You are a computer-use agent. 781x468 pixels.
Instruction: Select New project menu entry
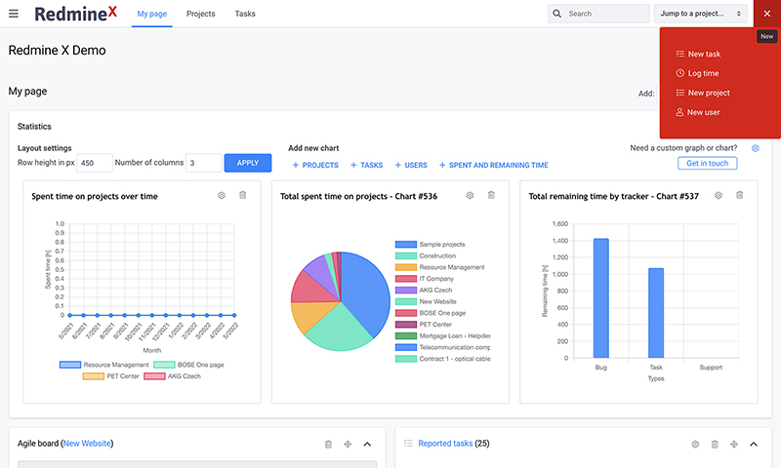709,93
